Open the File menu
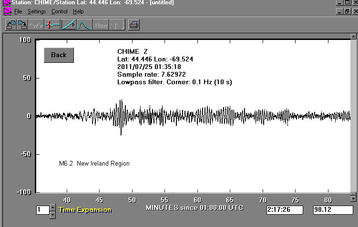 (18, 11)
